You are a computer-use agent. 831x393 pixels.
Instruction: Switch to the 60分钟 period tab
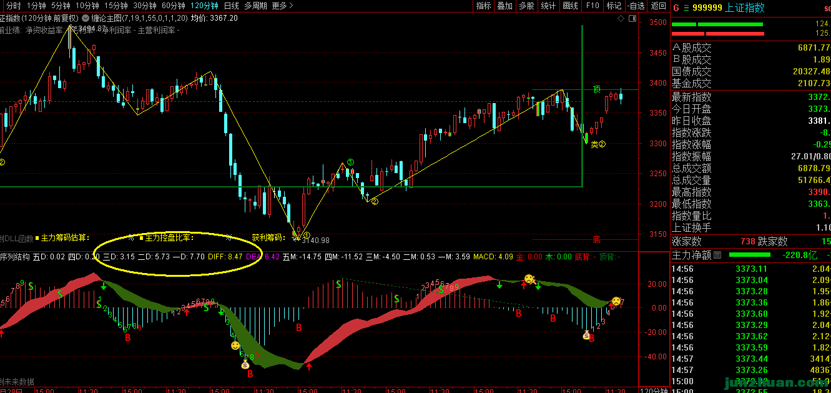pos(174,6)
